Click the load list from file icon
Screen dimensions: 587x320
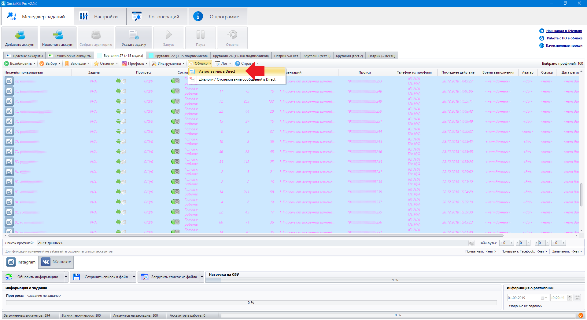coord(145,277)
